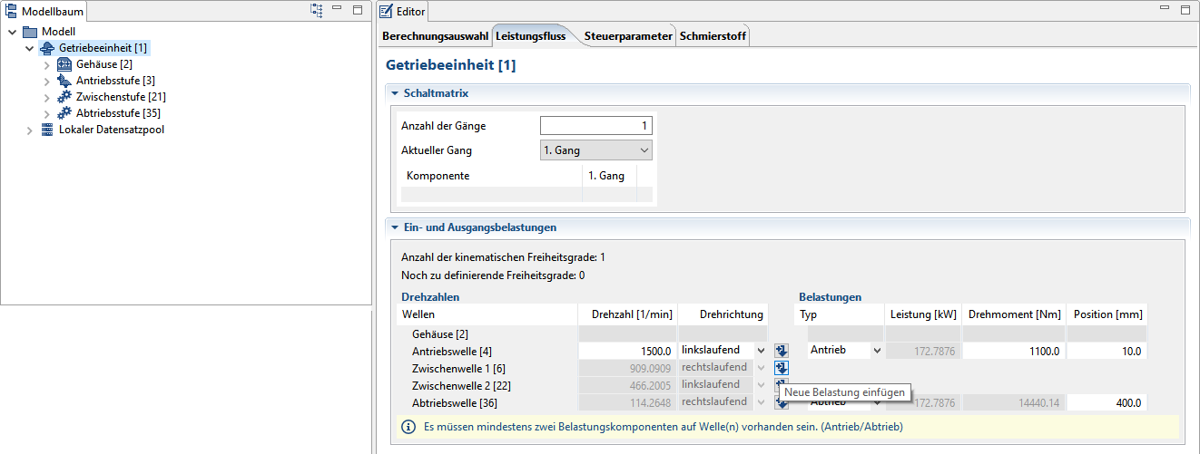
Task: Click the Drehmoment field showing 1100.0
Action: 1012,351
